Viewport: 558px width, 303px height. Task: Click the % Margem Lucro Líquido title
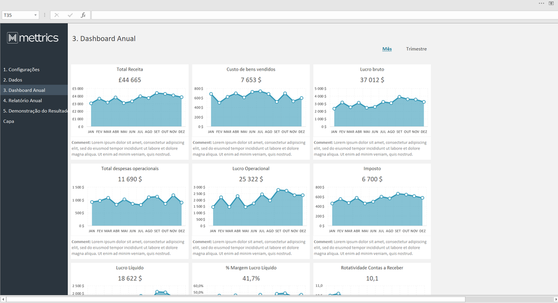tap(251, 268)
